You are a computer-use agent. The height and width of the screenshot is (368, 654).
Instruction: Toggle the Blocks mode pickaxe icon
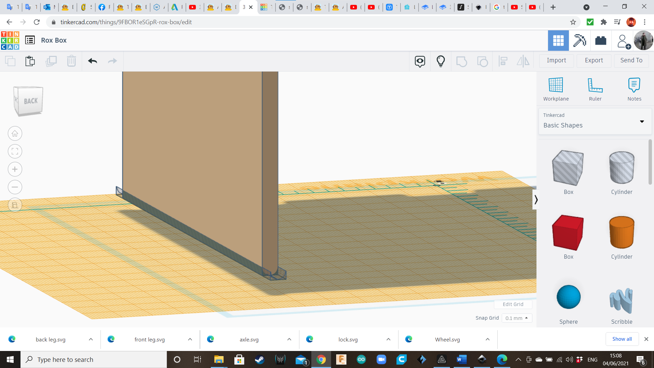[x=579, y=41]
